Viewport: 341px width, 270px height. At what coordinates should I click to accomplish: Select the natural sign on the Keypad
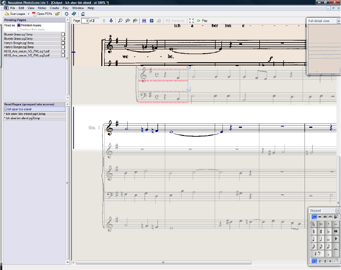[314, 231]
